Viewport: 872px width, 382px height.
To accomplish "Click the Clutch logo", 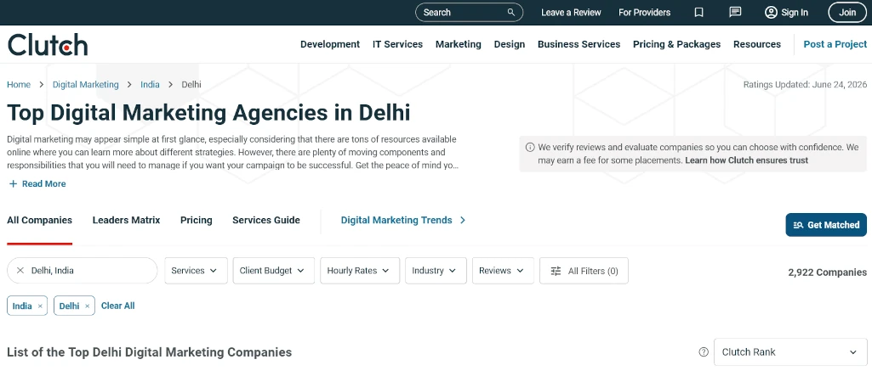I will pyautogui.click(x=48, y=44).
